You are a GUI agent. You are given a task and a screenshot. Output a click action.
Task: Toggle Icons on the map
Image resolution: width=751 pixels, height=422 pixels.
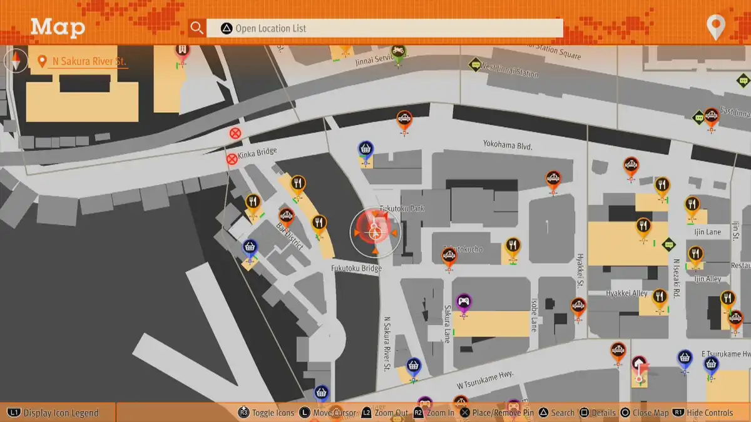point(266,413)
